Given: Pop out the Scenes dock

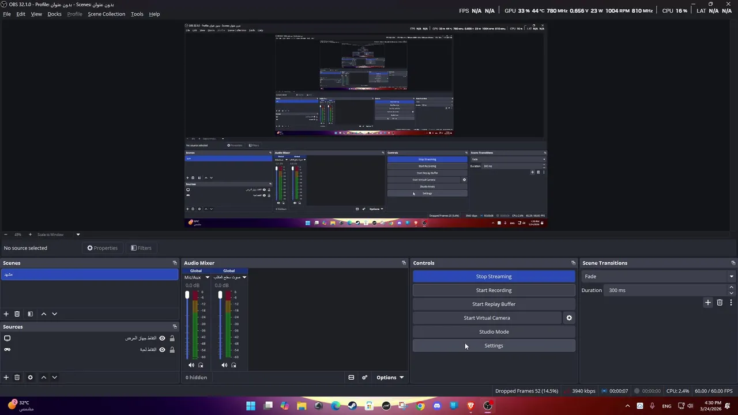Looking at the screenshot, I should click(x=175, y=263).
